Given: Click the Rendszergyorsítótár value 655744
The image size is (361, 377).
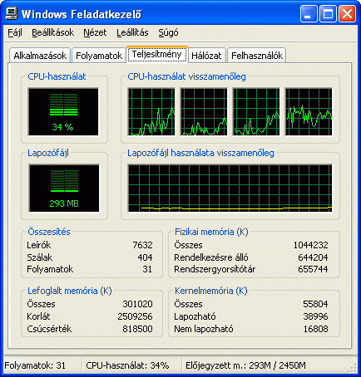Looking at the screenshot, I should [313, 269].
